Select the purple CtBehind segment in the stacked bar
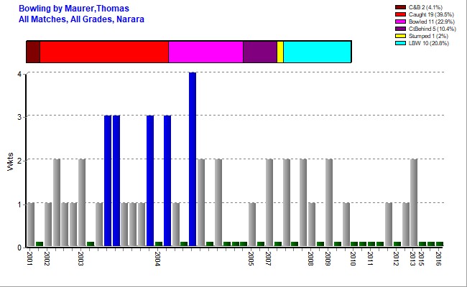Image resolution: width=467 pixels, height=287 pixels. click(x=259, y=52)
